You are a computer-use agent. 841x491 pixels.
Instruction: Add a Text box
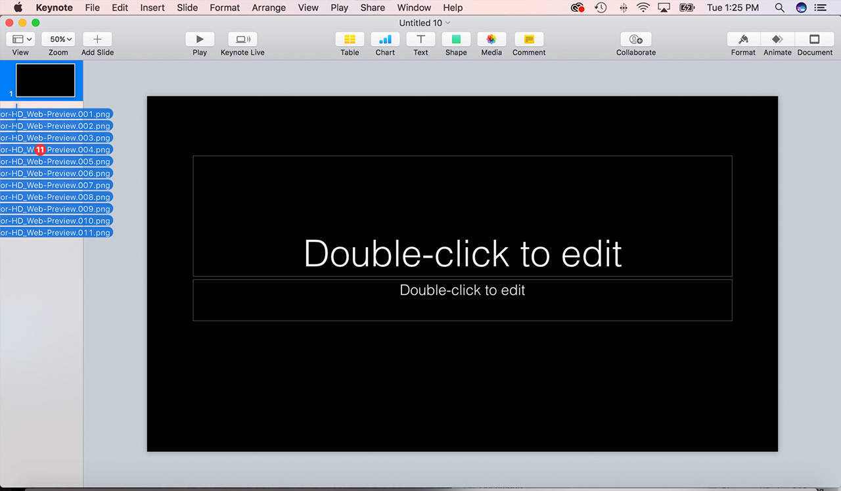click(x=420, y=39)
